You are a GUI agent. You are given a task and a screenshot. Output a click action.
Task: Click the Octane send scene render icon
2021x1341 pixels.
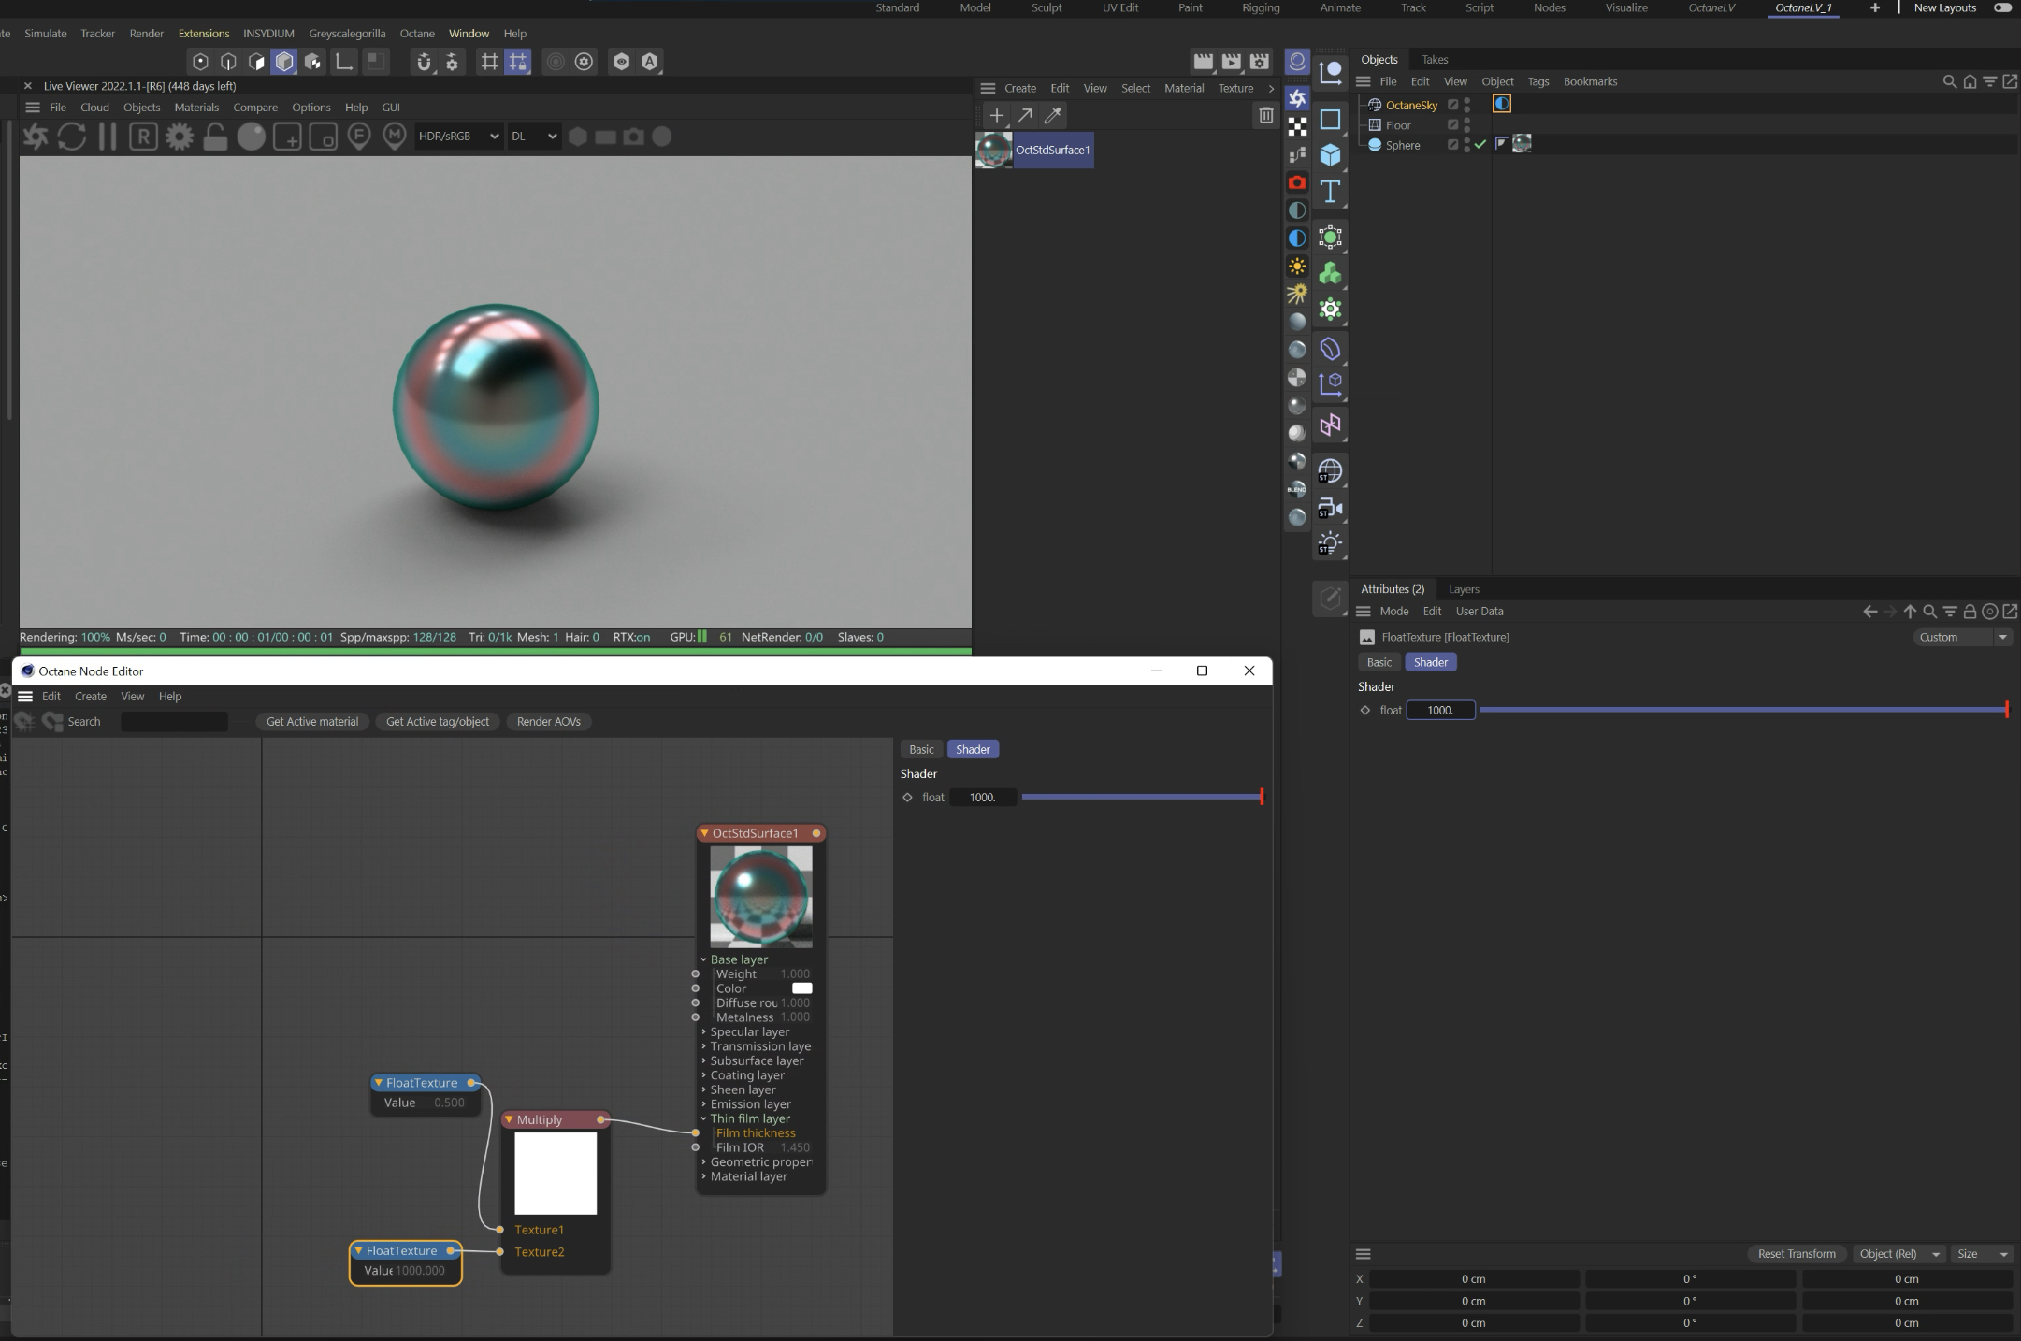click(x=35, y=137)
